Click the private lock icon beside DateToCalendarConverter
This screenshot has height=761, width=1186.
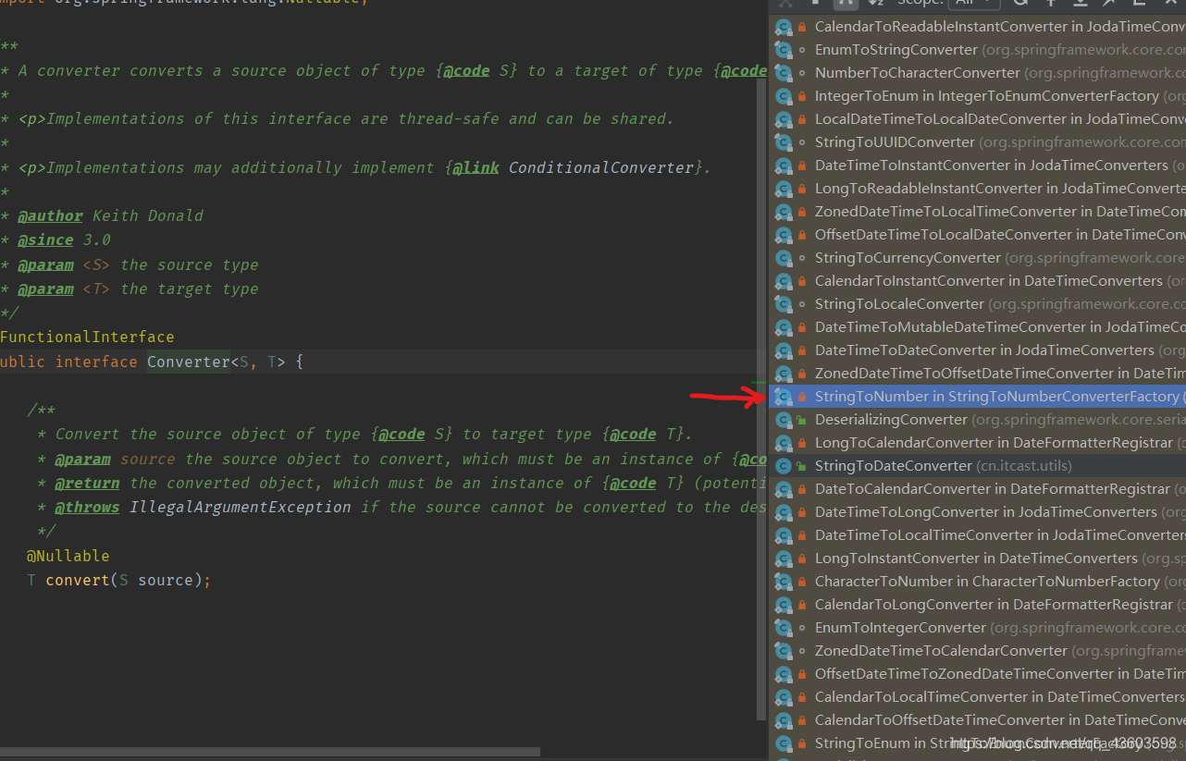coord(802,489)
